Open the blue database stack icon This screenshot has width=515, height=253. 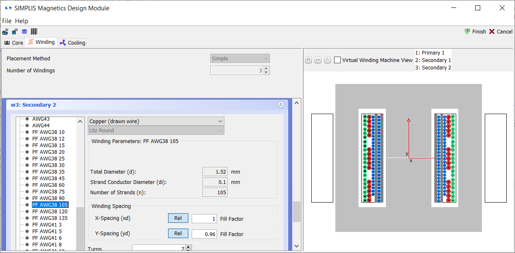(24, 32)
